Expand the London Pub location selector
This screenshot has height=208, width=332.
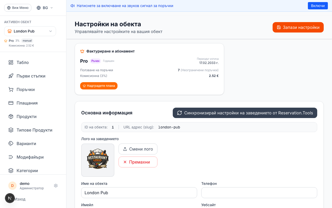tap(30, 31)
